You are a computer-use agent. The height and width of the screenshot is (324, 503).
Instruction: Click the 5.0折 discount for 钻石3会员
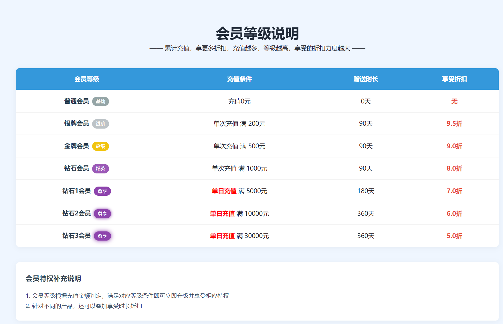454,236
